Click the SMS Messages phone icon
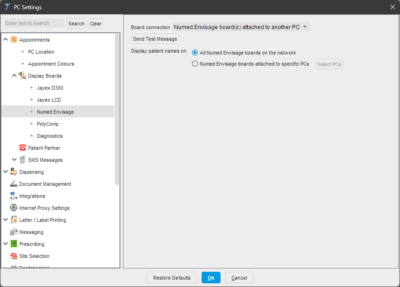400x287 pixels. (x=23, y=160)
